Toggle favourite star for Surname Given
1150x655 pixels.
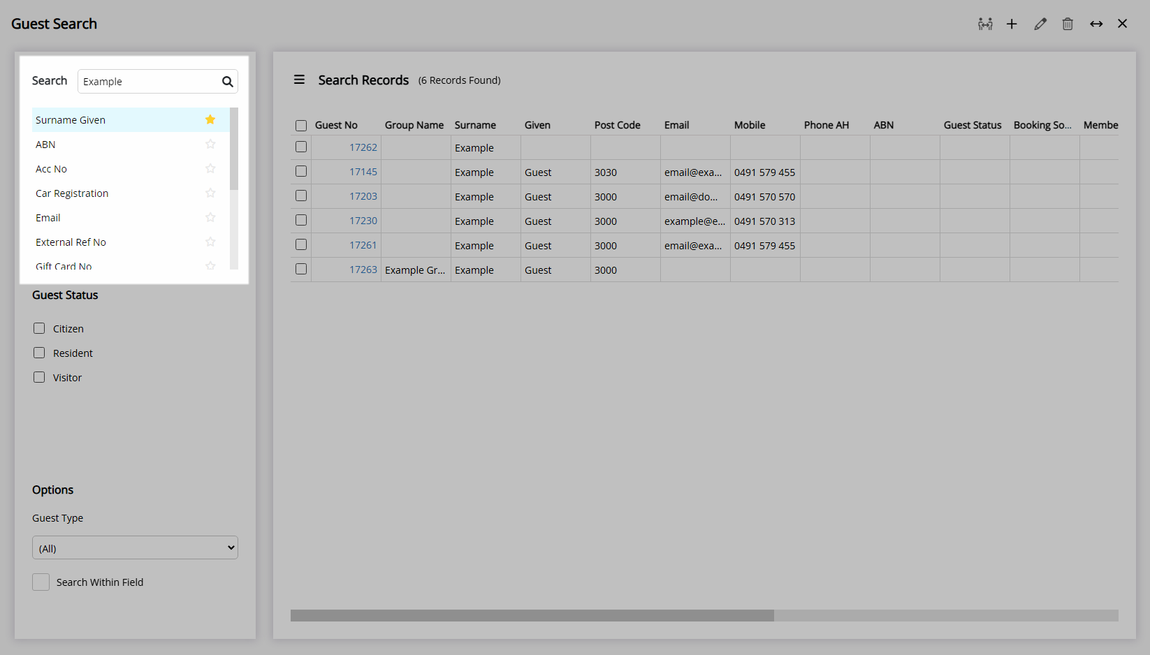tap(210, 119)
